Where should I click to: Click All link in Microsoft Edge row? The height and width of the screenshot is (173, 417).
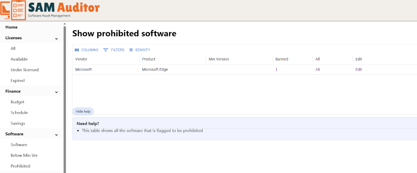pos(318,70)
